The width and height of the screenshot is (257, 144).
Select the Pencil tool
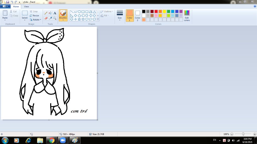(x=46, y=13)
